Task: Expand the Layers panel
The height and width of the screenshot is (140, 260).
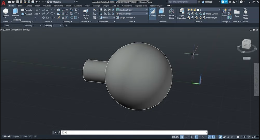Action: [x=198, y=21]
